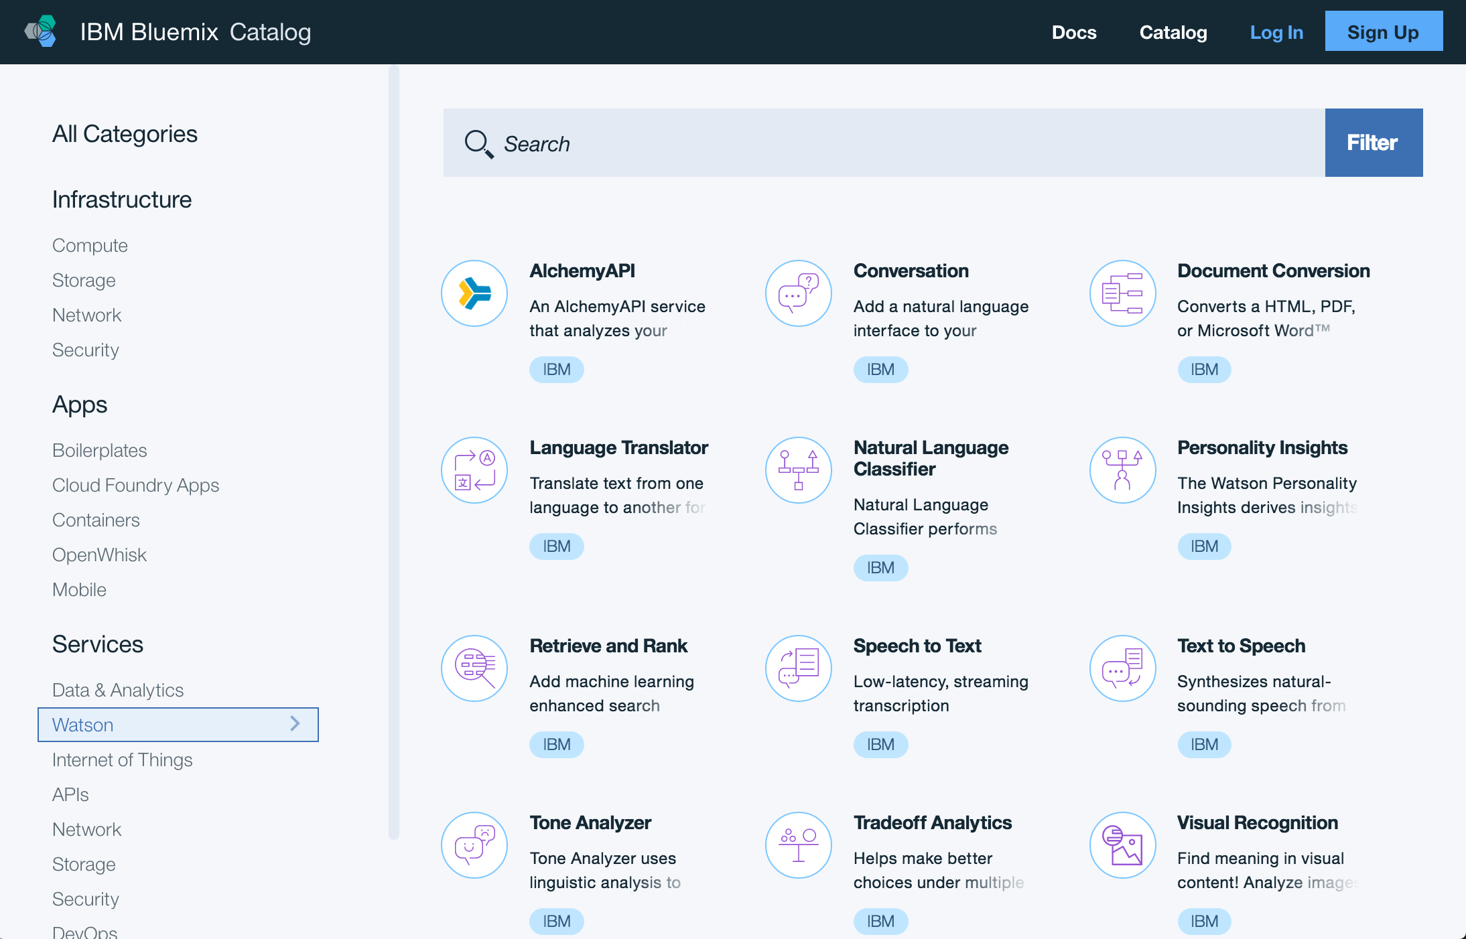1466x939 pixels.
Task: Select the Retrieve and Rank icon
Action: (474, 668)
